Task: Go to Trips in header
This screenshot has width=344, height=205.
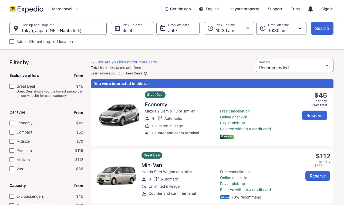Action: coord(295,9)
